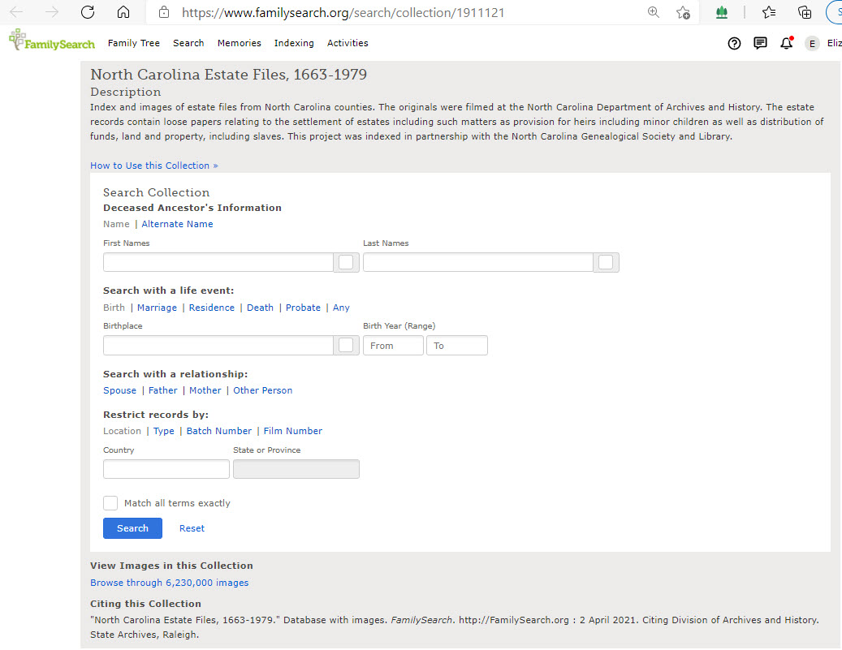Open the FamilySearch help icon
The width and height of the screenshot is (842, 650).
click(734, 43)
